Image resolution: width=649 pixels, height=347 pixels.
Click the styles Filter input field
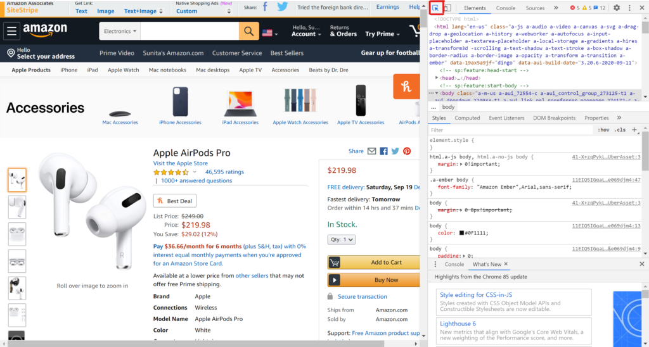[511, 130]
